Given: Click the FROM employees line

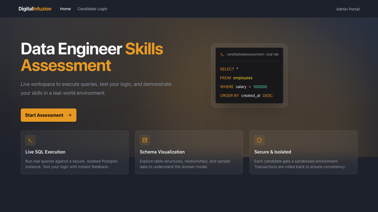Looking at the screenshot, I should click(236, 78).
